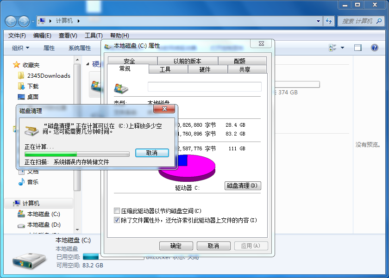Image resolution: width=389 pixels, height=278 pixels.
Task: Open the view options dropdown arrow
Action: 342,48
